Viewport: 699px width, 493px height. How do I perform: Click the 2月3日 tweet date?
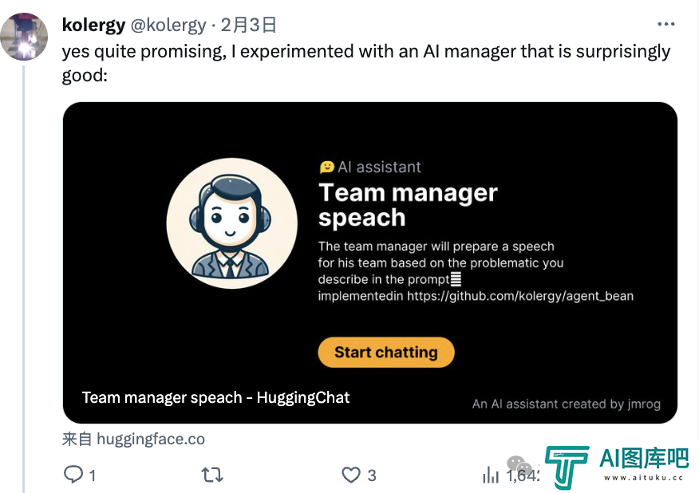coord(248,25)
